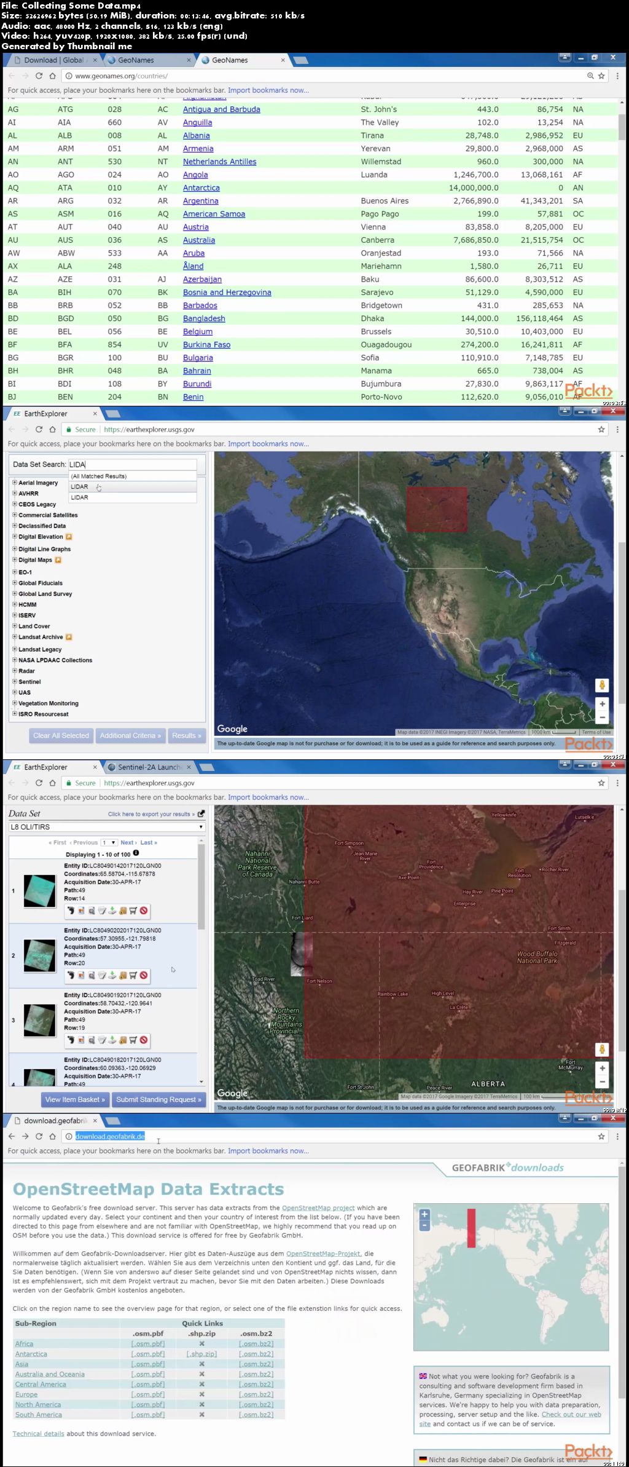The height and width of the screenshot is (1467, 629).
Task: Expand the NASA LPDAAC Collections category
Action: tap(14, 660)
